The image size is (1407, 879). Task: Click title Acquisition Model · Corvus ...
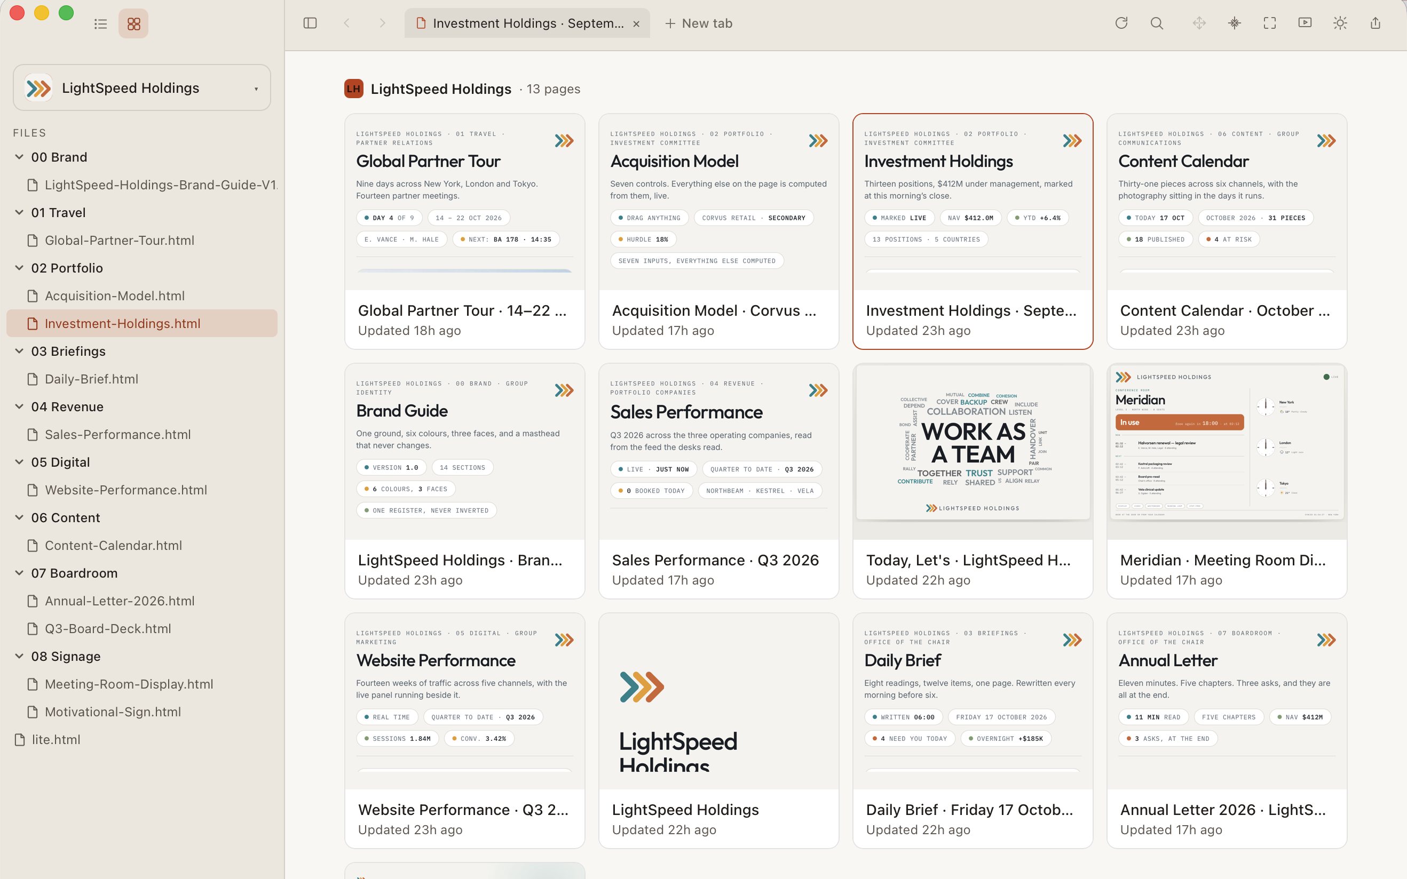[714, 310]
